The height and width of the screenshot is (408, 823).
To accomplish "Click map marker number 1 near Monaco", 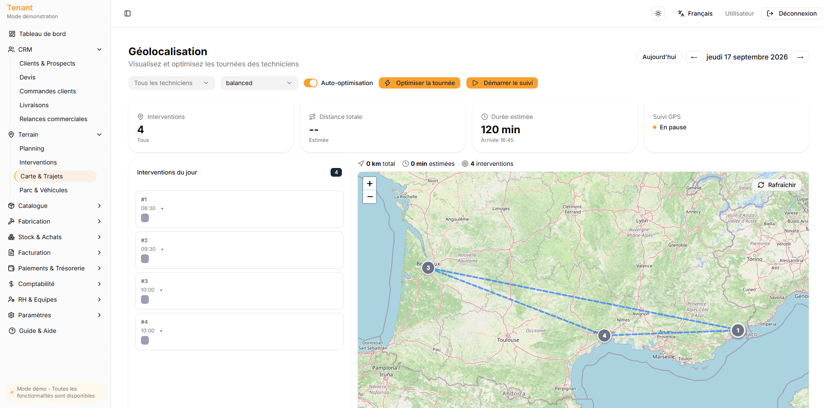I will [738, 330].
